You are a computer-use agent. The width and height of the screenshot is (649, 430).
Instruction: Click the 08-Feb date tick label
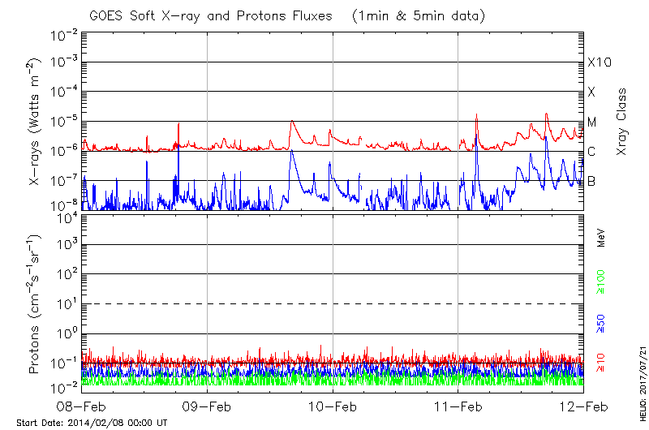pos(82,406)
